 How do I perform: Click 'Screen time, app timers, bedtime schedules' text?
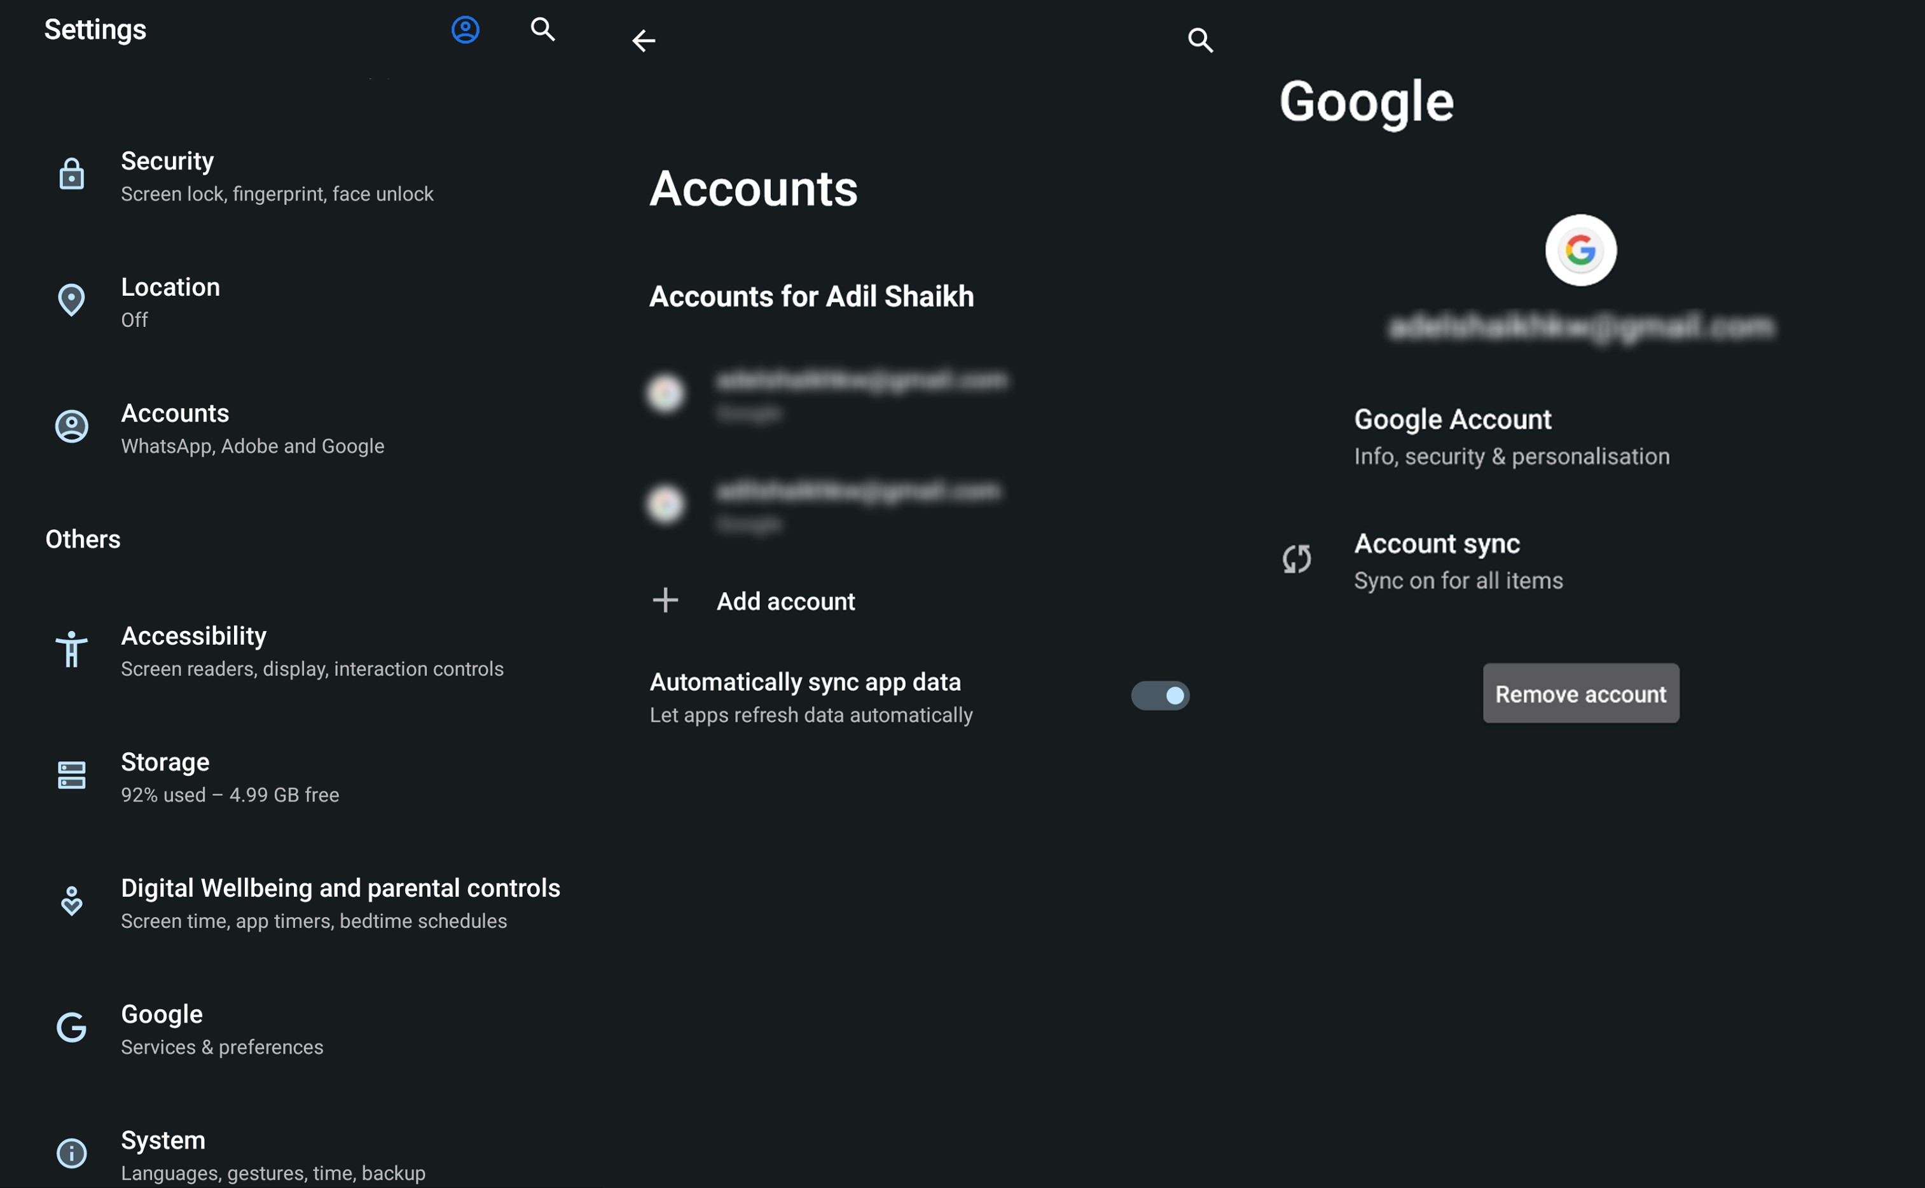[314, 921]
